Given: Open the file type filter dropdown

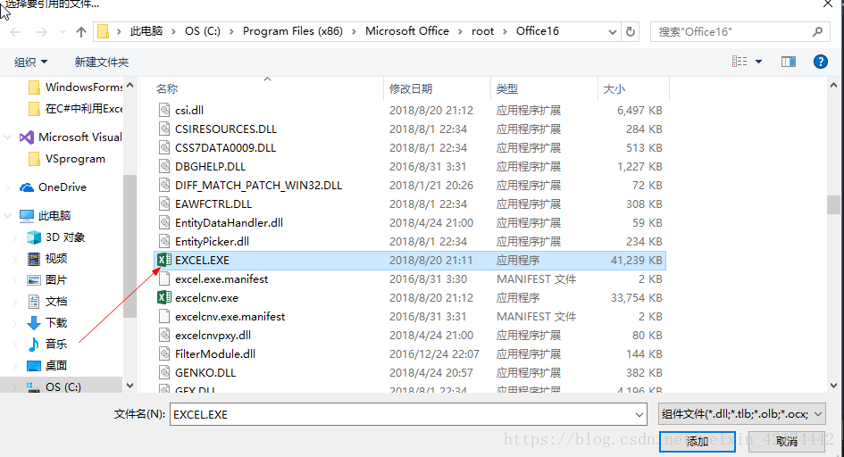Looking at the screenshot, I should pos(818,414).
